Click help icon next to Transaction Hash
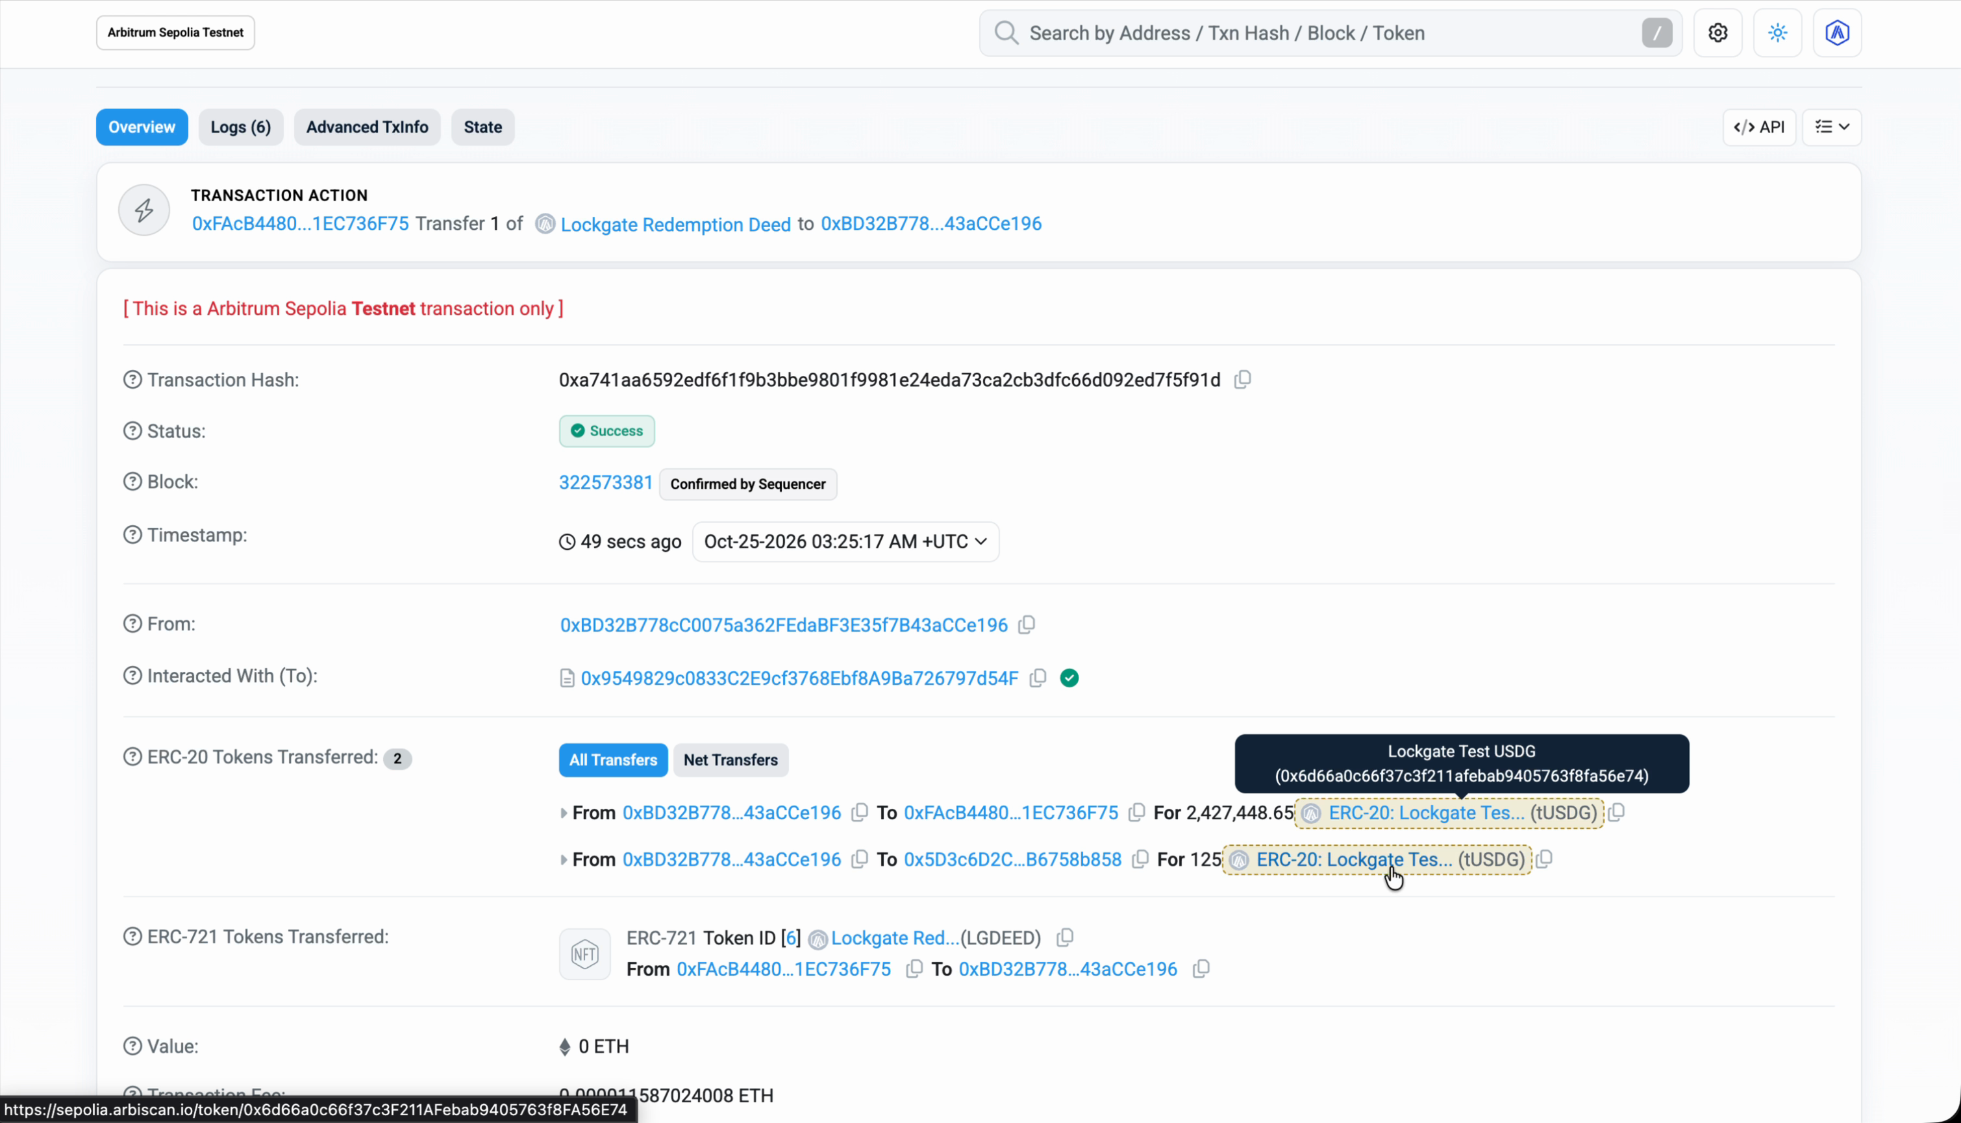Viewport: 1961px width, 1123px height. 132,380
